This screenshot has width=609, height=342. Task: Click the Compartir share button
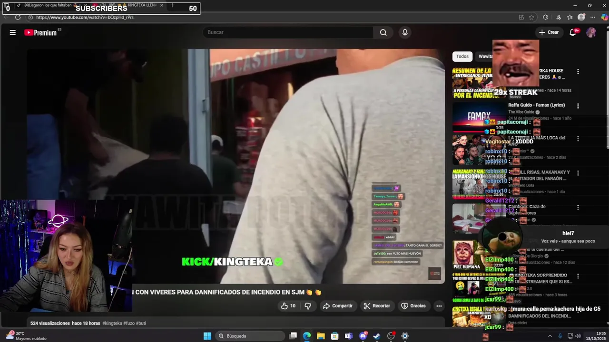coord(337,306)
